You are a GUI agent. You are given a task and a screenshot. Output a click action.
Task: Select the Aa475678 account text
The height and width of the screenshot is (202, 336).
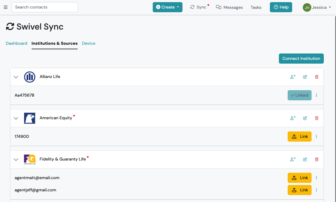tap(24, 95)
